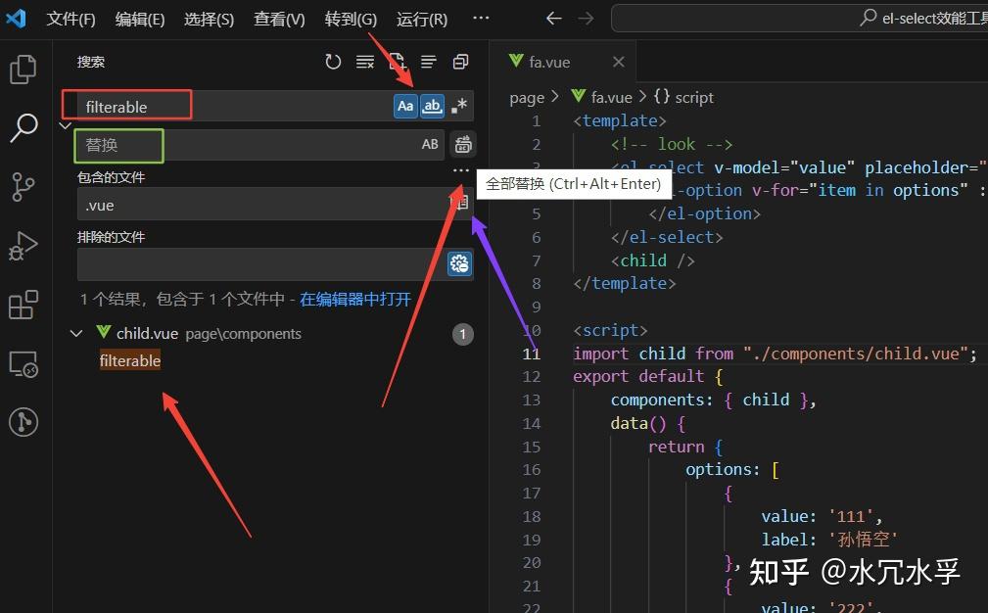Toggle Preserve Case in replace field
Image resolution: width=988 pixels, height=613 pixels.
(x=430, y=145)
